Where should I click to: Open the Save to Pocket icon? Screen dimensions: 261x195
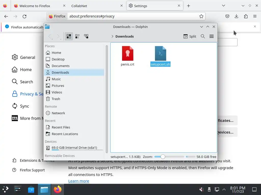tap(227, 16)
